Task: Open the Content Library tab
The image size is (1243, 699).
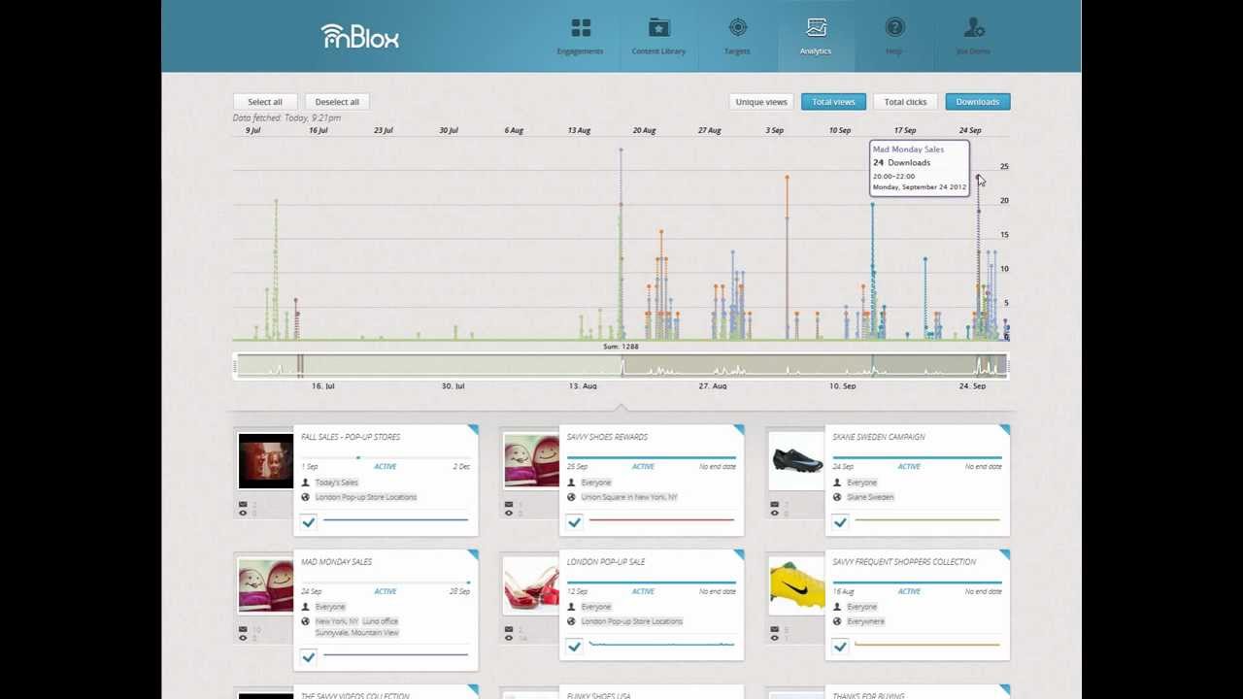Action: tap(659, 36)
